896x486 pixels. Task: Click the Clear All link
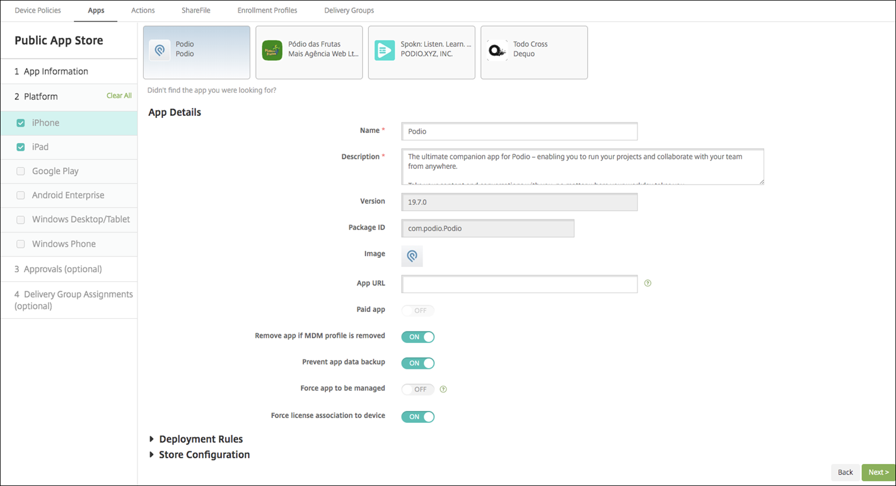[119, 96]
